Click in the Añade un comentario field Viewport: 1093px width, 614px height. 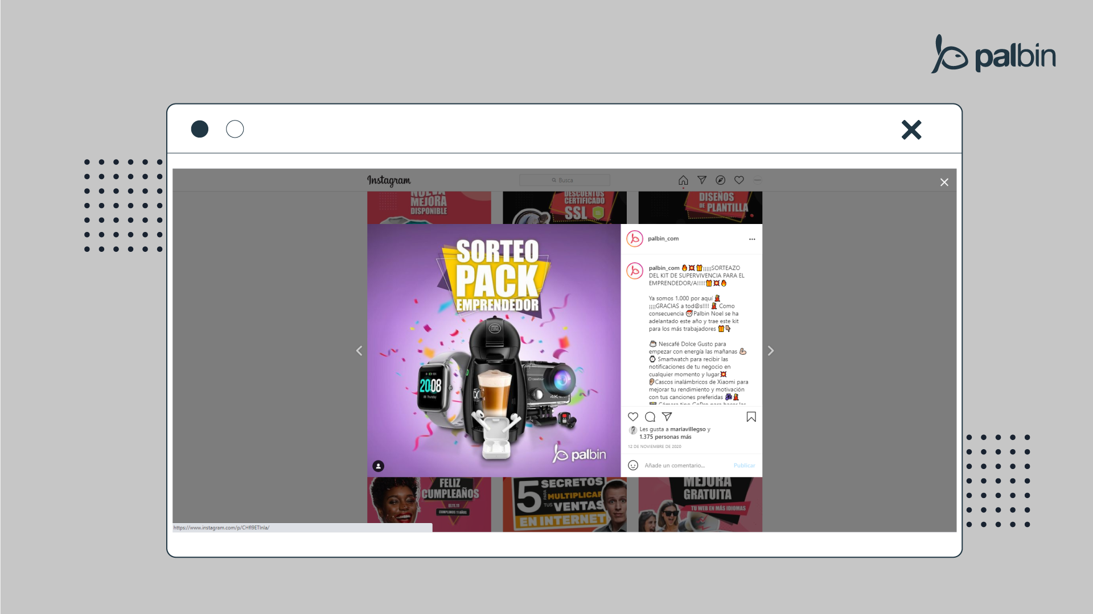coord(677,465)
